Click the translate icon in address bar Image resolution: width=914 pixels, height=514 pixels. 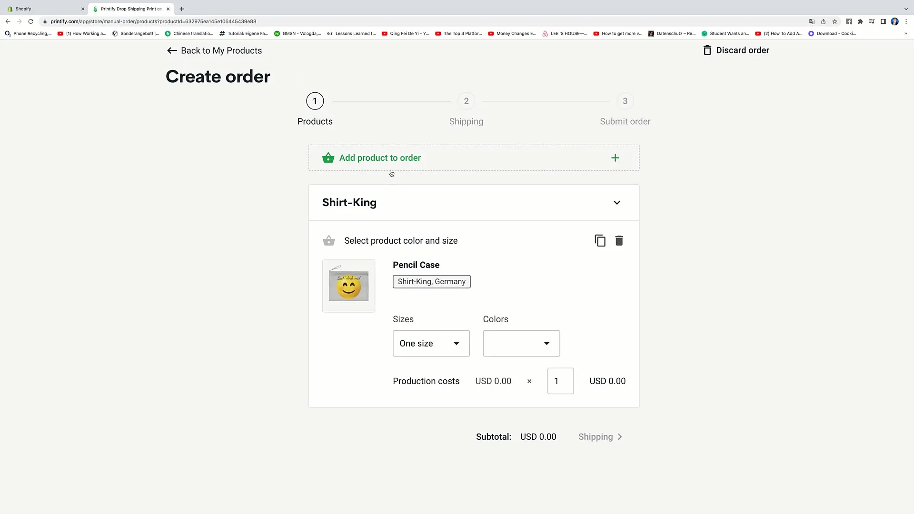point(812,21)
